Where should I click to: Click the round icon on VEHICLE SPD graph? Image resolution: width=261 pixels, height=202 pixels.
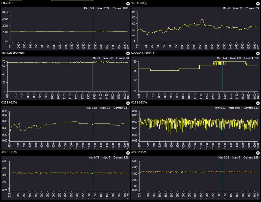coord(128,53)
